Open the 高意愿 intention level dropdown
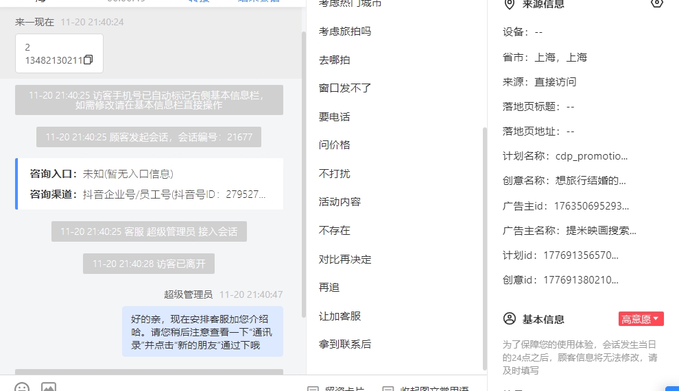Image resolution: width=679 pixels, height=391 pixels. click(641, 319)
